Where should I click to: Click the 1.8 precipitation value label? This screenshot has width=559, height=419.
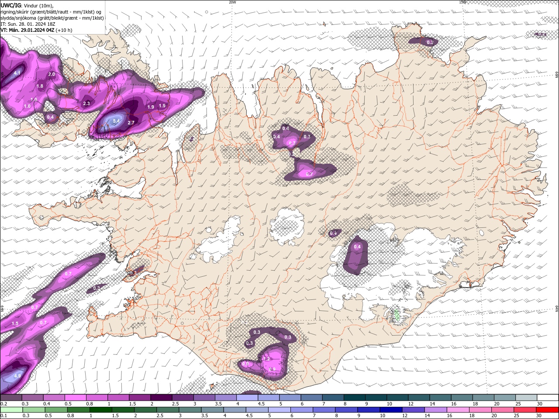point(40,86)
